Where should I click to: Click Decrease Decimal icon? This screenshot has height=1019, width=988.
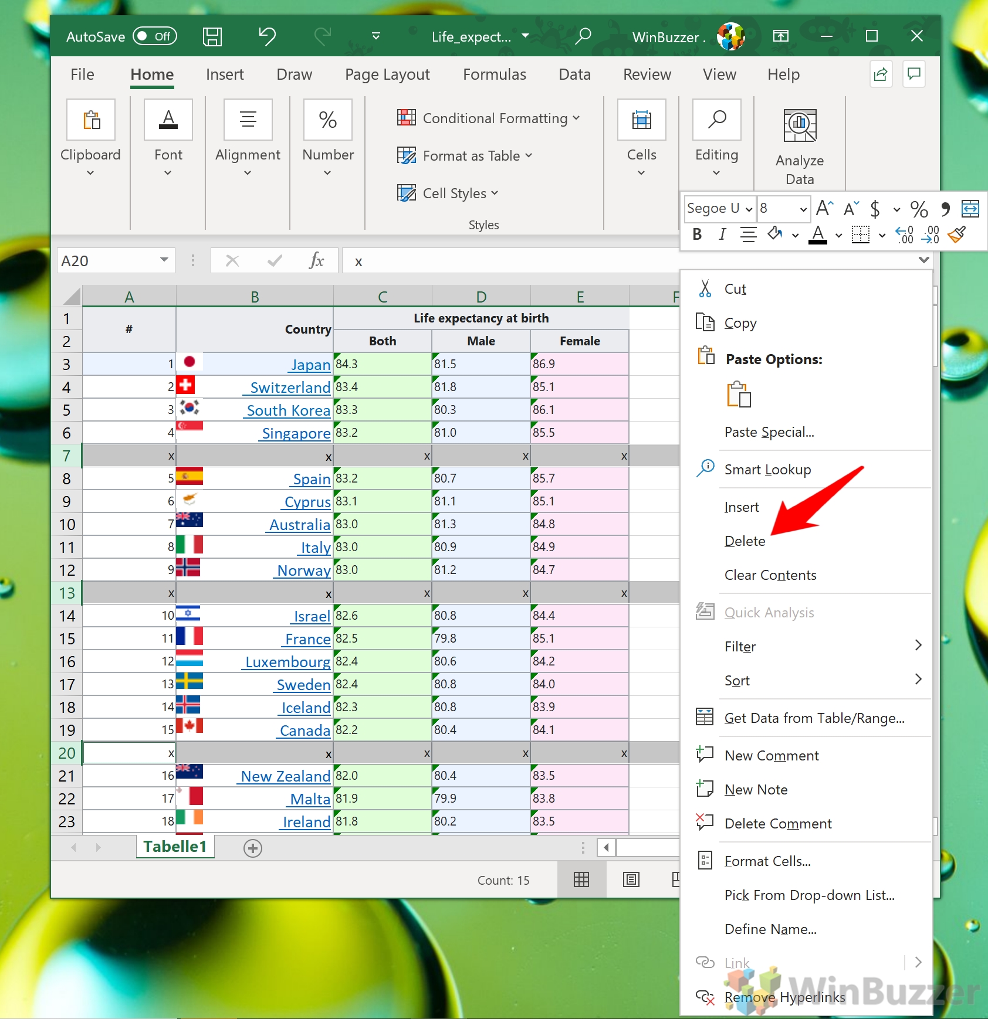click(930, 235)
